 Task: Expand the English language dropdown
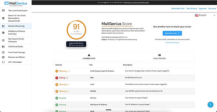[205, 15]
